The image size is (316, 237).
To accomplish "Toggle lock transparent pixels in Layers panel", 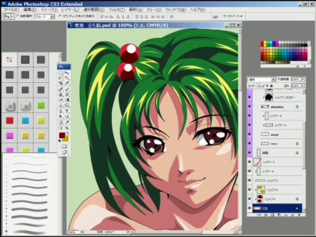I will coord(259,86).
